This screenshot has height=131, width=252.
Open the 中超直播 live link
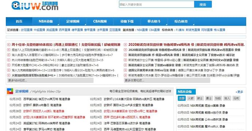39,30
